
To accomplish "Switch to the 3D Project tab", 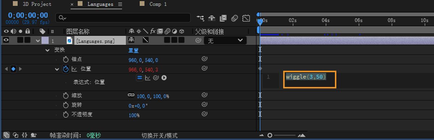I will (x=37, y=4).
